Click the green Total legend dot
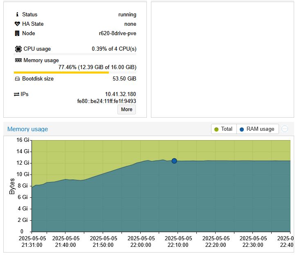Viewport: 297px width, 255px height. (x=216, y=129)
